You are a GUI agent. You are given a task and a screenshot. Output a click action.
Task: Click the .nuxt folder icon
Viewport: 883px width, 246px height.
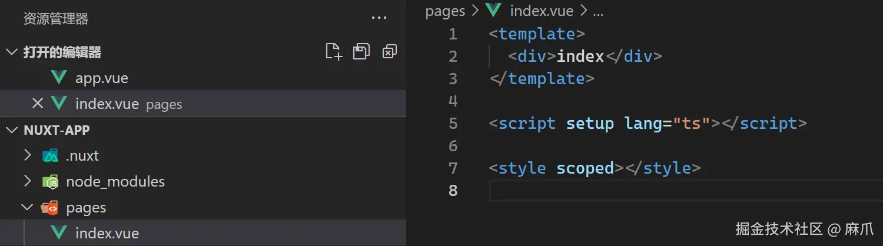click(51, 155)
